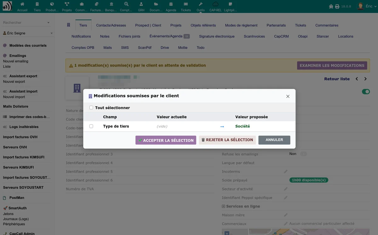Open the Banques menu icon
This screenshot has width=378, height=235.
tap(112, 4)
